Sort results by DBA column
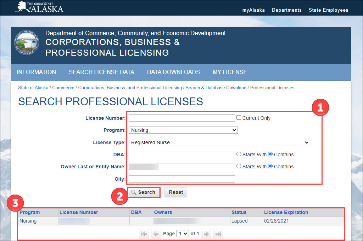The image size is (363, 241). [136, 212]
